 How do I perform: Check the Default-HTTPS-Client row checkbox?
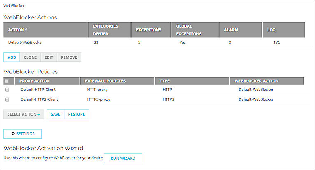point(7,99)
